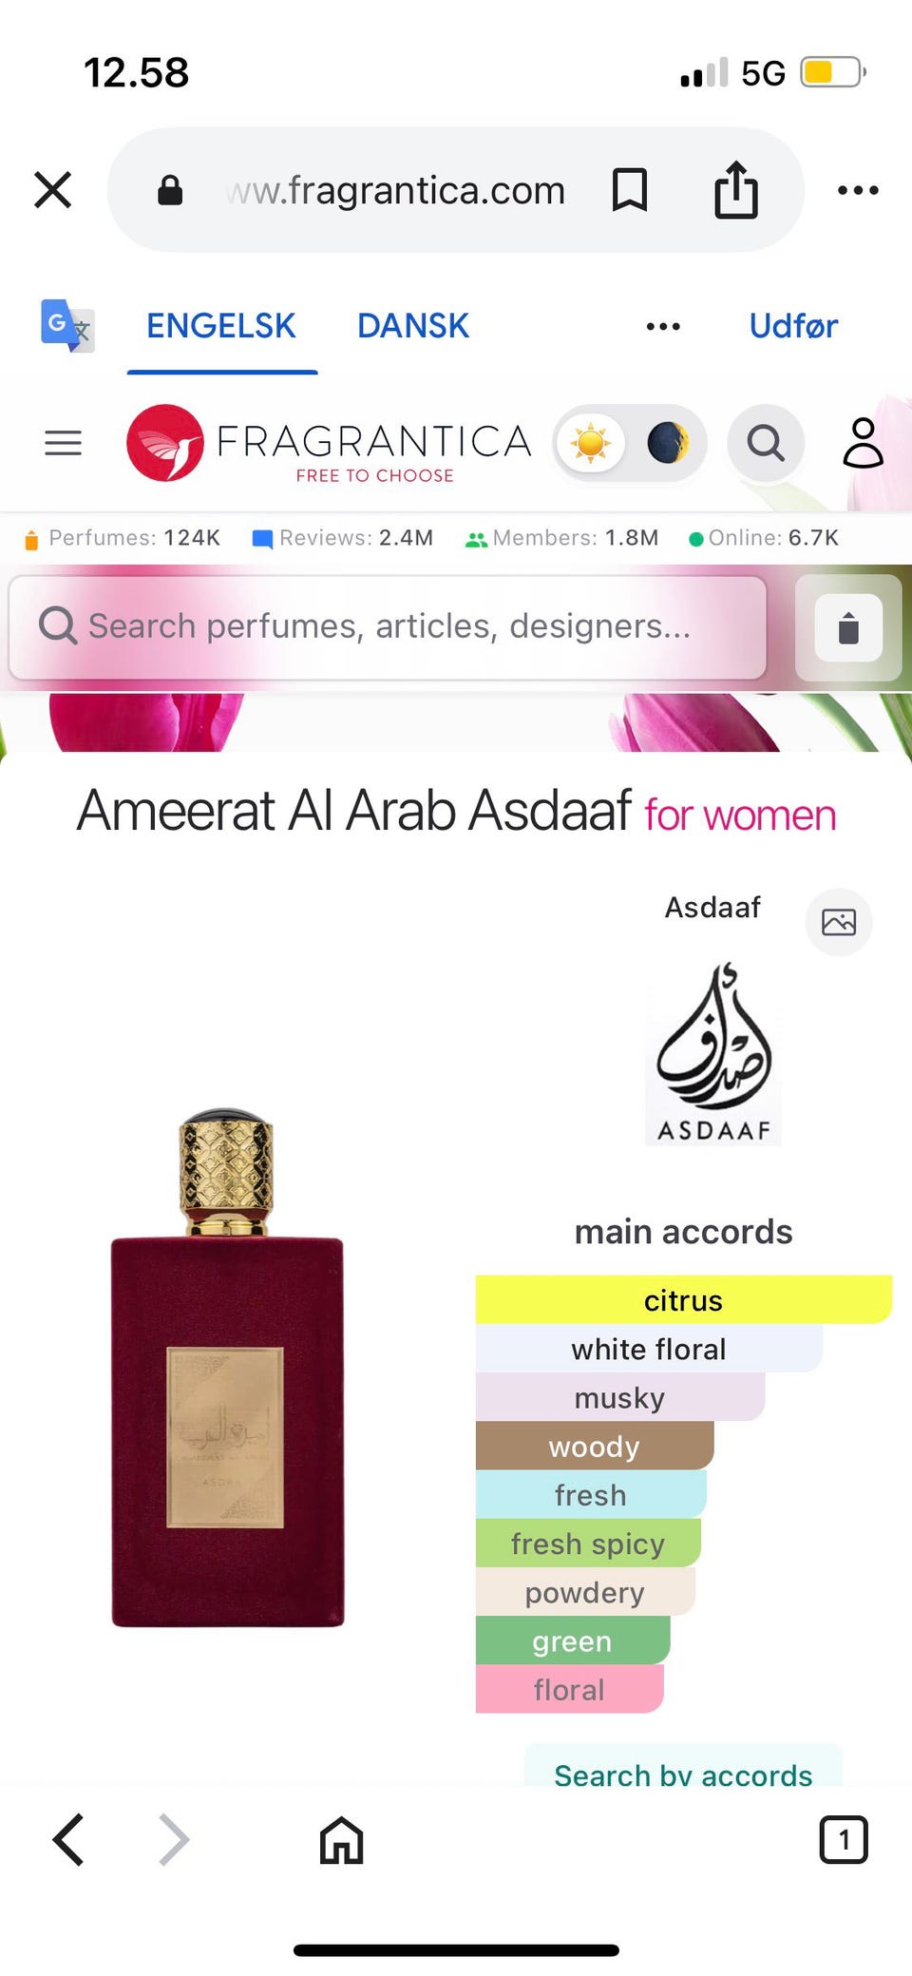Open the Fragrantica hamburger menu
Viewport: 912px width, 1976px height.
(63, 443)
